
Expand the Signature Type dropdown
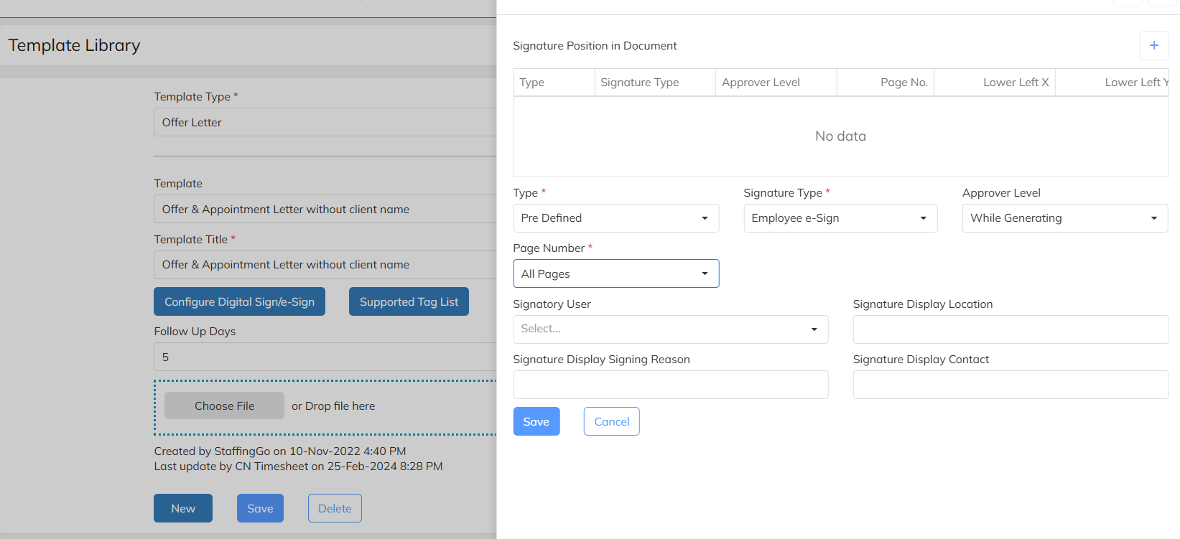click(840, 218)
